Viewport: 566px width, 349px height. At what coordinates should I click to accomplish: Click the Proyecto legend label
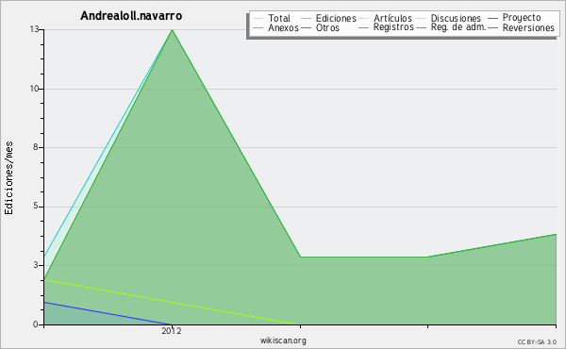[522, 17]
